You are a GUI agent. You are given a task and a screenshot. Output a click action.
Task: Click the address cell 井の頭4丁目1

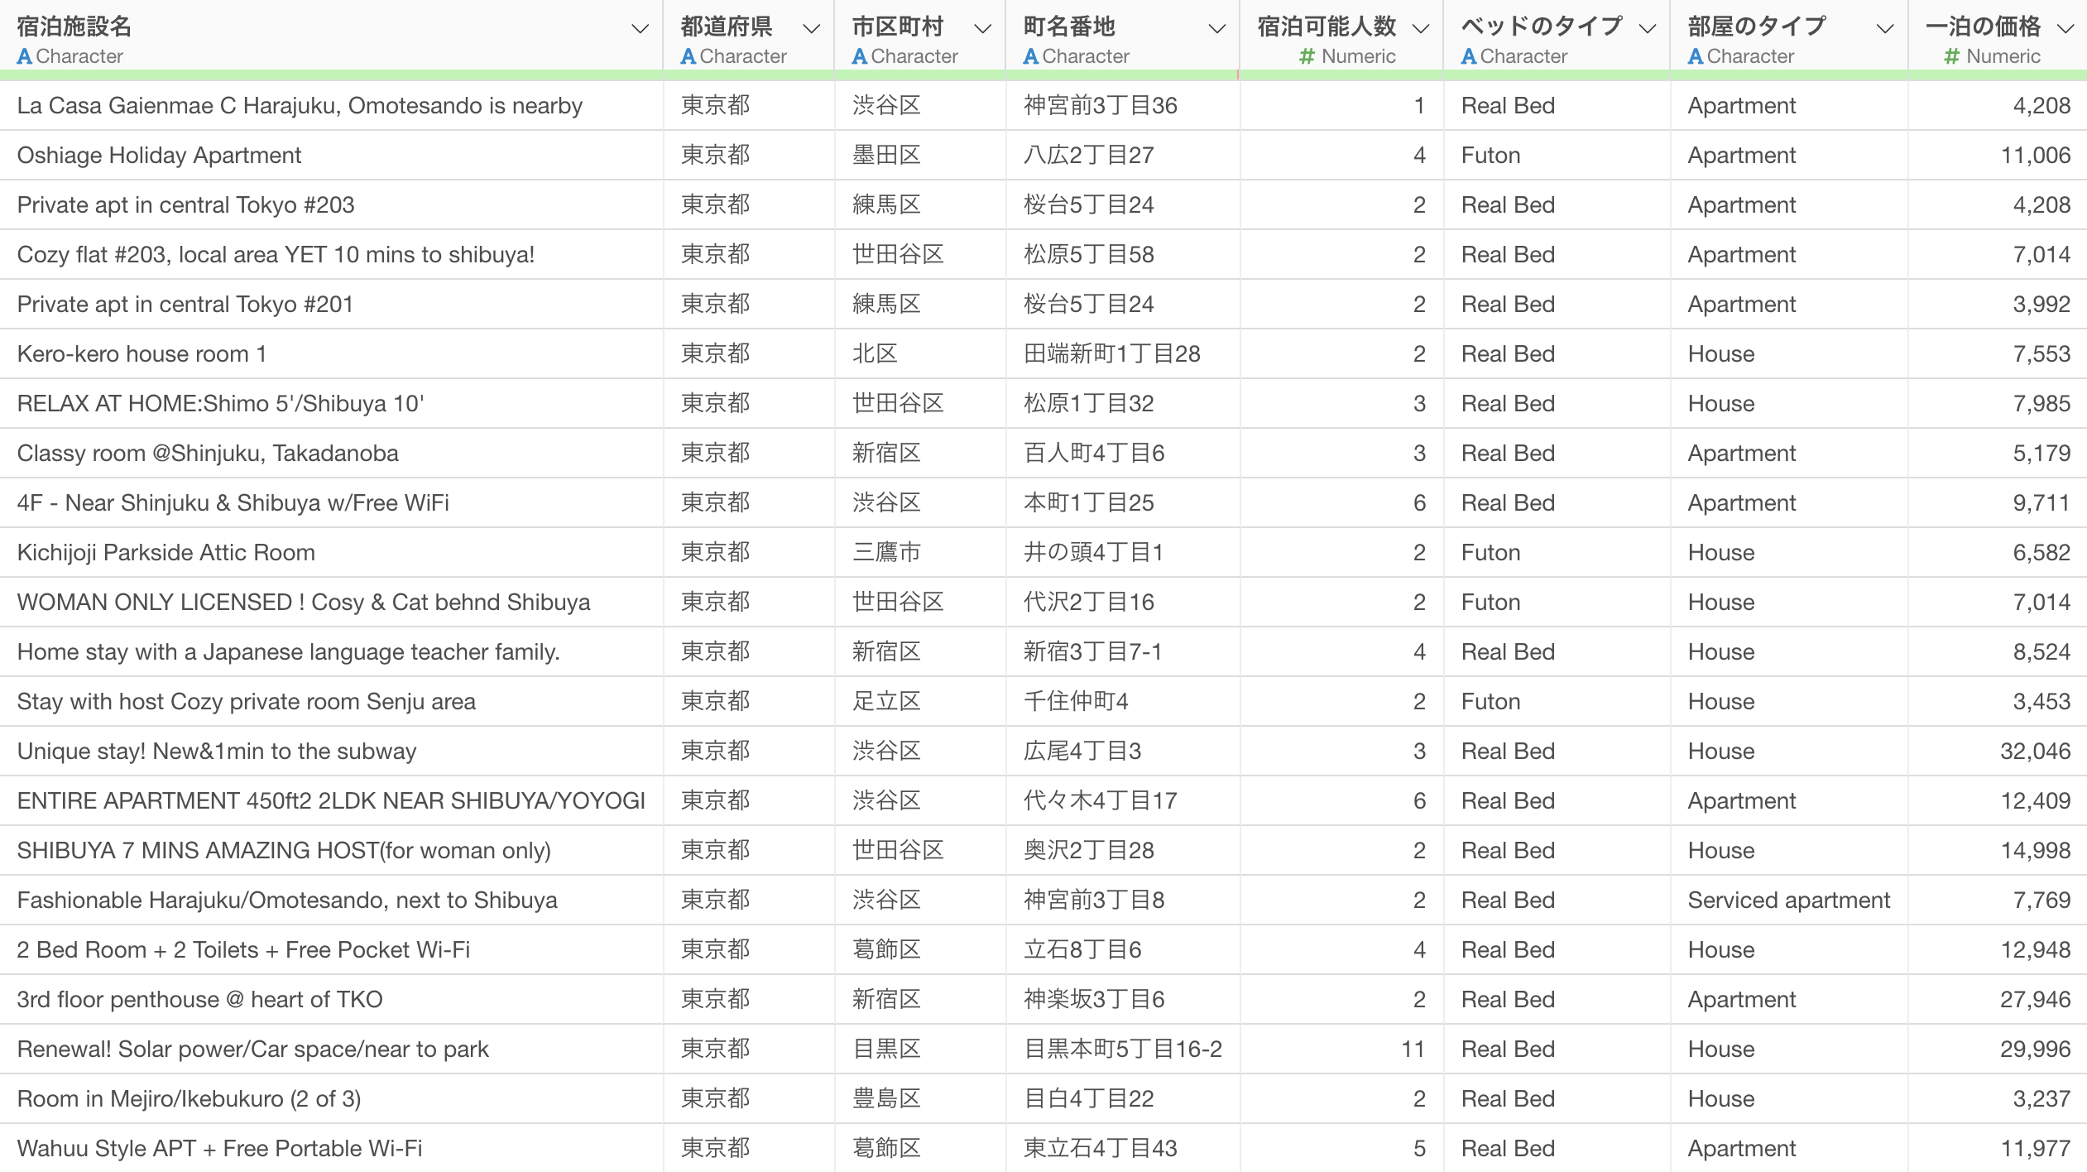[x=1123, y=552]
